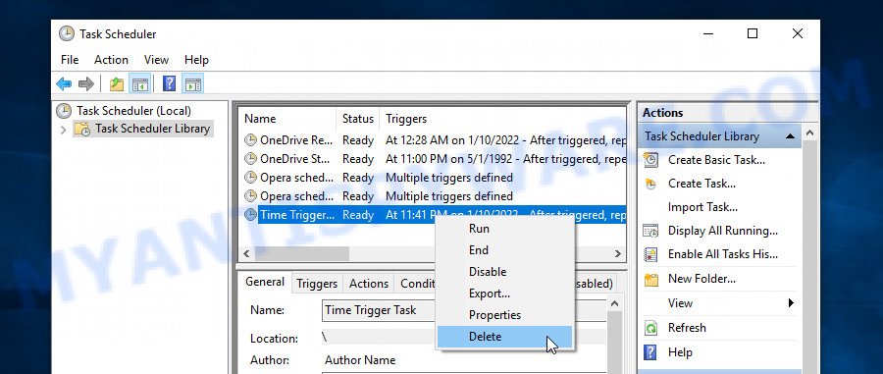The image size is (883, 374).
Task: Click the Back arrow toolbar icon
Action: click(64, 84)
